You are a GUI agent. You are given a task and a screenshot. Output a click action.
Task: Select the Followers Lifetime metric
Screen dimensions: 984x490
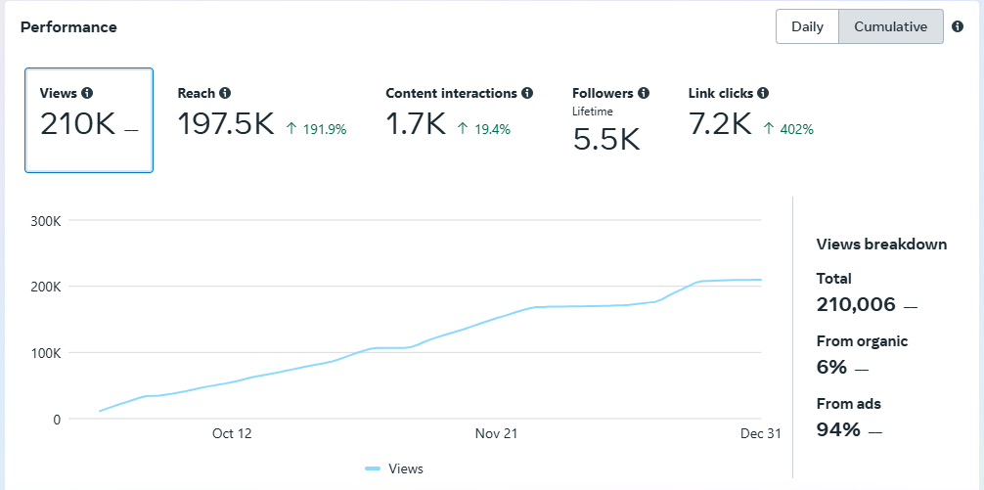click(x=610, y=120)
